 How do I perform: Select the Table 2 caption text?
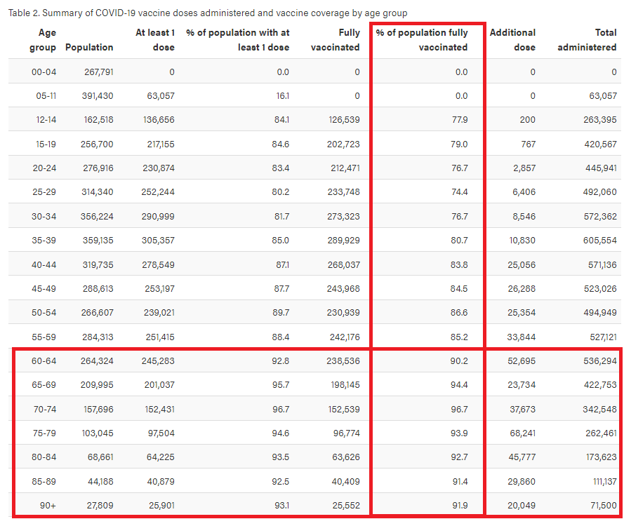(208, 13)
